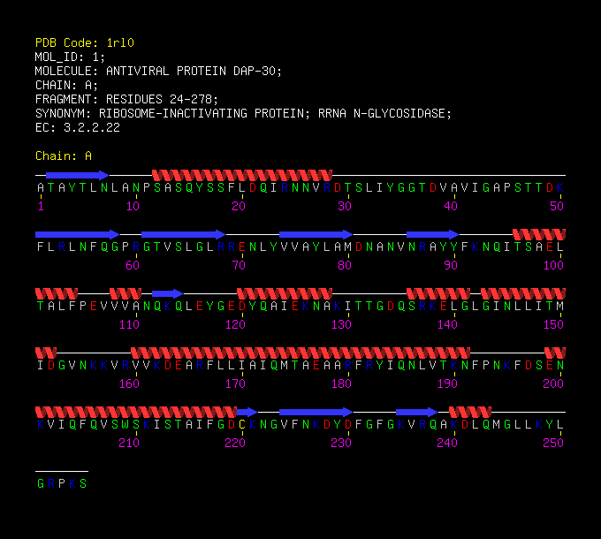Viewport: 601px width, 539px height.
Task: Click residue number 240 label
Action: pyautogui.click(x=448, y=443)
